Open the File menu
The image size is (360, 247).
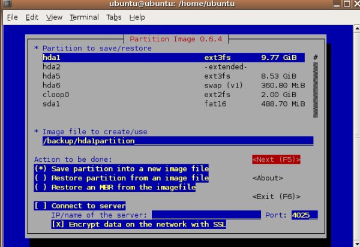[12, 17]
